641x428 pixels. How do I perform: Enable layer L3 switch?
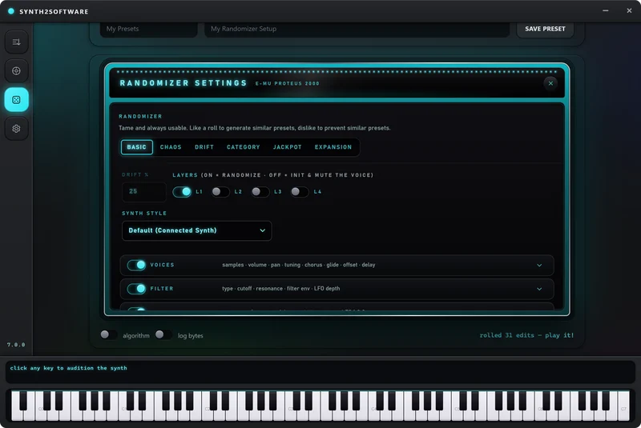point(260,192)
